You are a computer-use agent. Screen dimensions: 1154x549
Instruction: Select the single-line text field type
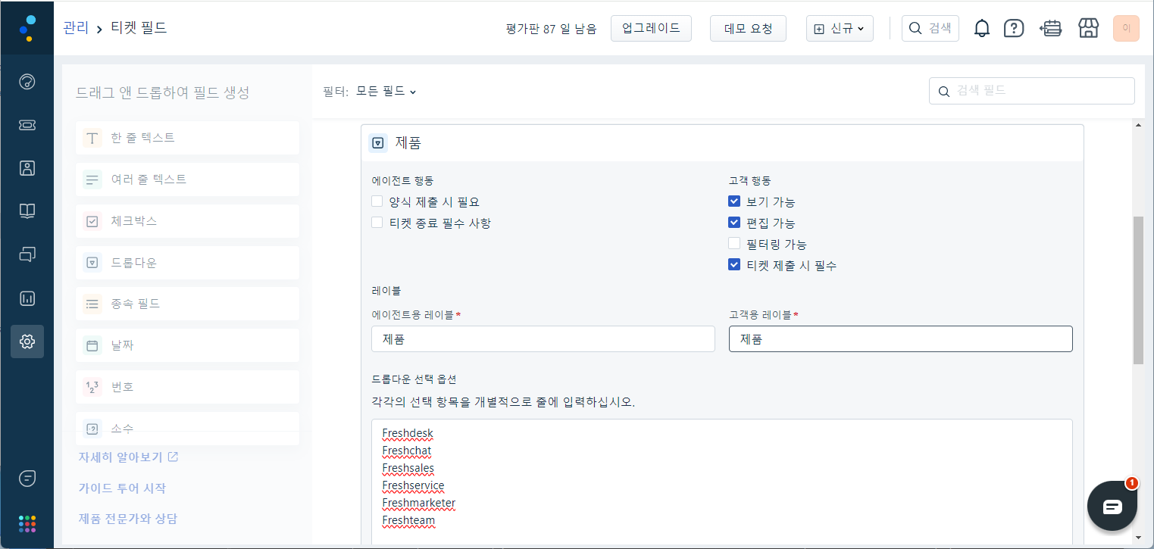tap(187, 138)
